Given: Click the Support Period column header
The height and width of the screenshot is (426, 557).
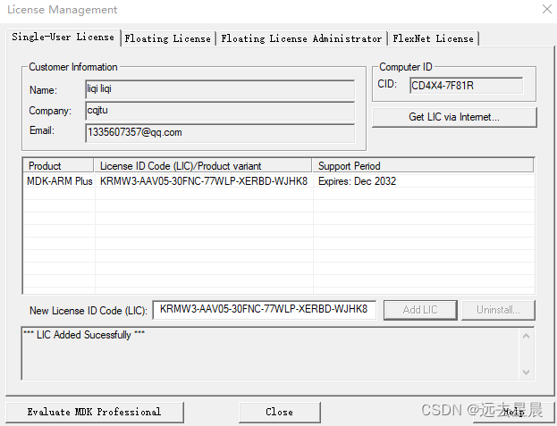Looking at the screenshot, I should [x=423, y=165].
